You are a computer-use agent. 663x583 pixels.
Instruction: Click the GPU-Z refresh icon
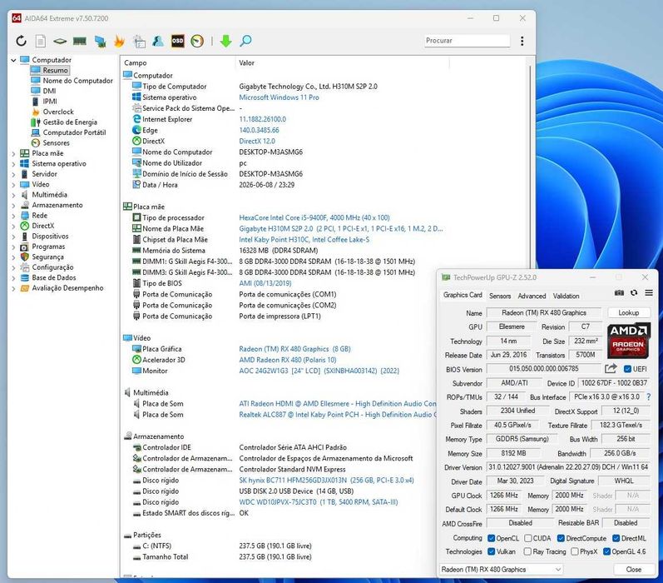pyautogui.click(x=634, y=292)
